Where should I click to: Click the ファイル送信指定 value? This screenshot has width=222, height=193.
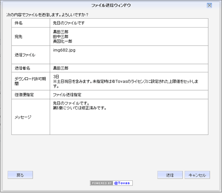coord(67,95)
